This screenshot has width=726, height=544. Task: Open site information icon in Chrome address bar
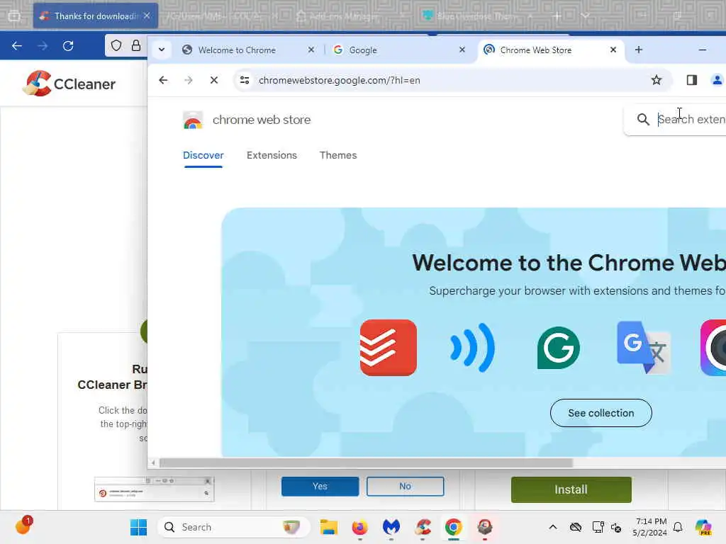tap(245, 80)
